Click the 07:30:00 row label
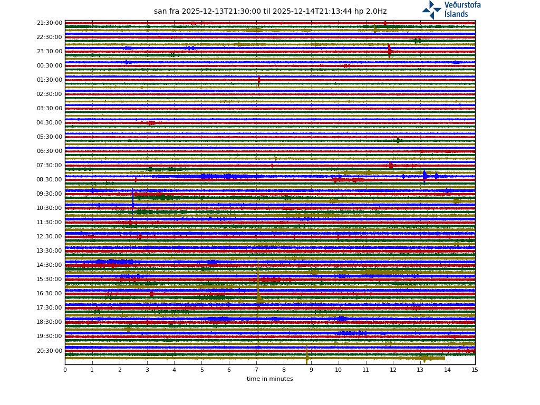This screenshot has height=405, width=540. [50, 166]
